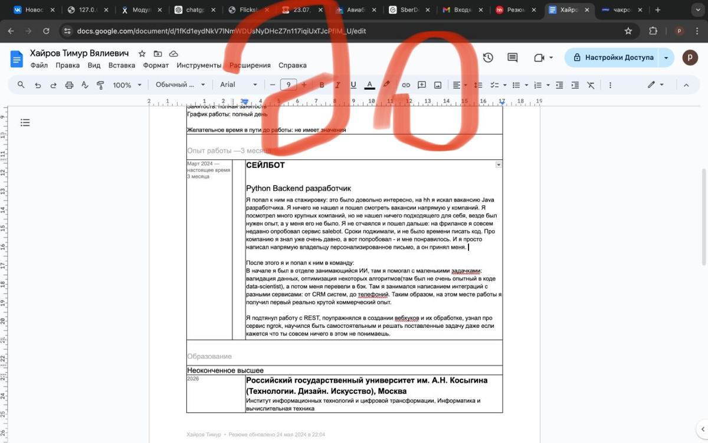The width and height of the screenshot is (708, 443).
Task: Open the document outline icon on the left
Action: point(25,123)
